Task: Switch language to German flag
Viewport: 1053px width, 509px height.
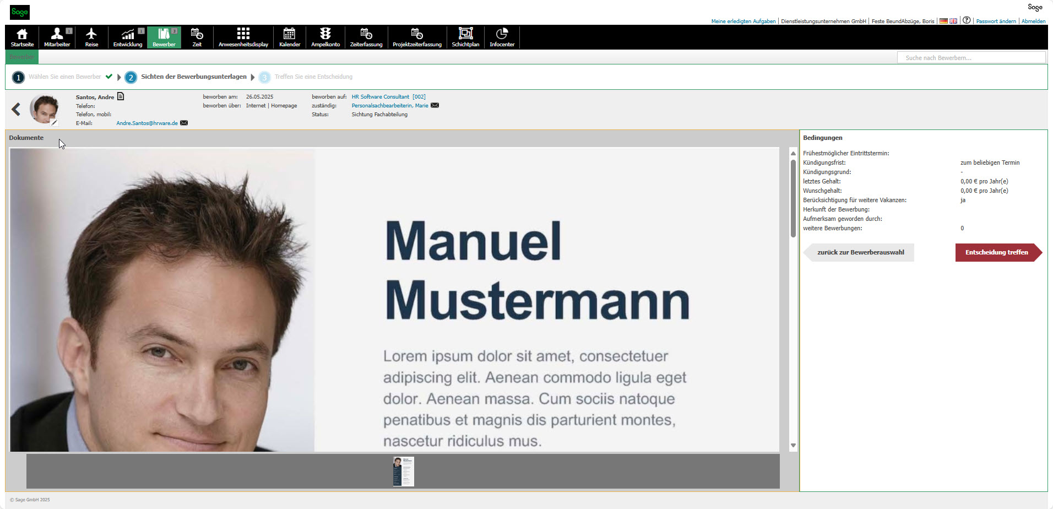Action: 944,20
